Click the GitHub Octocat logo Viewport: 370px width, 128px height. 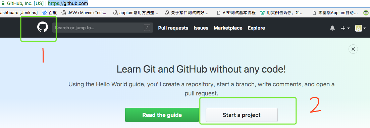[43, 27]
